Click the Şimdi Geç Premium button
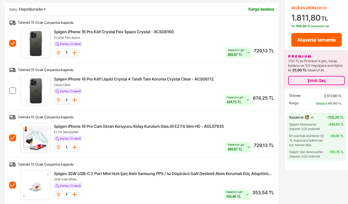Viewport: 348px width, 204px height. coord(316,81)
